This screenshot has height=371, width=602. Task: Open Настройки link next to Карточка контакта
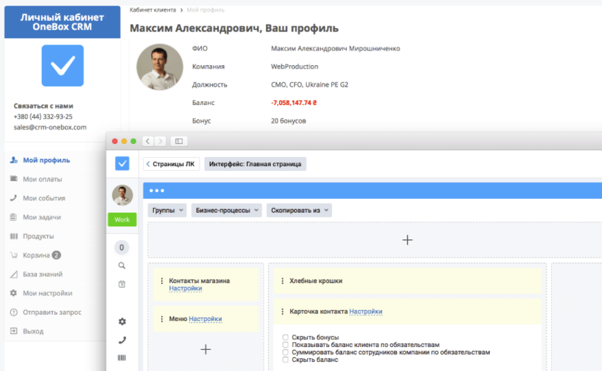(366, 311)
